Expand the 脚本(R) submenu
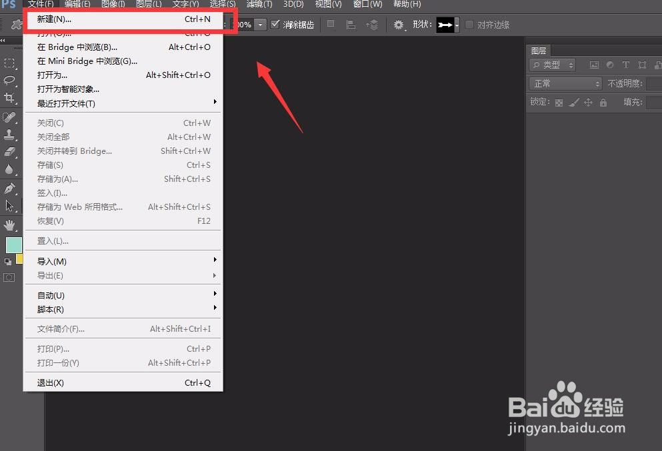The image size is (662, 451). tap(124, 309)
